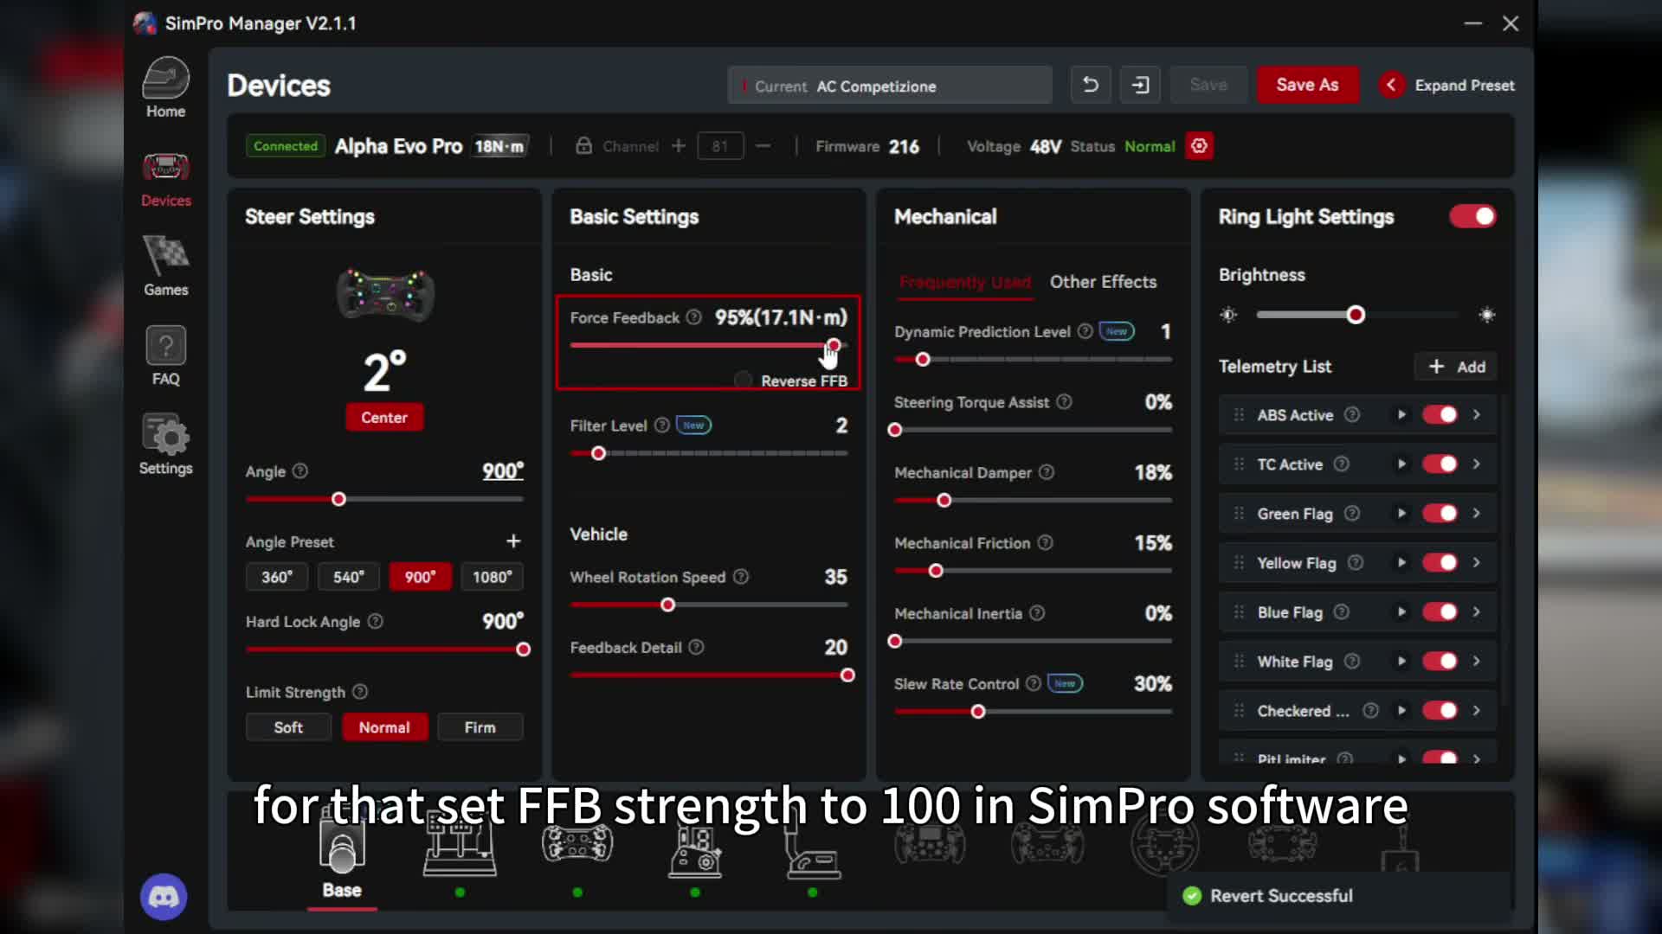Toggle ABS Active telemetry switch
Image resolution: width=1662 pixels, height=934 pixels.
click(x=1440, y=415)
